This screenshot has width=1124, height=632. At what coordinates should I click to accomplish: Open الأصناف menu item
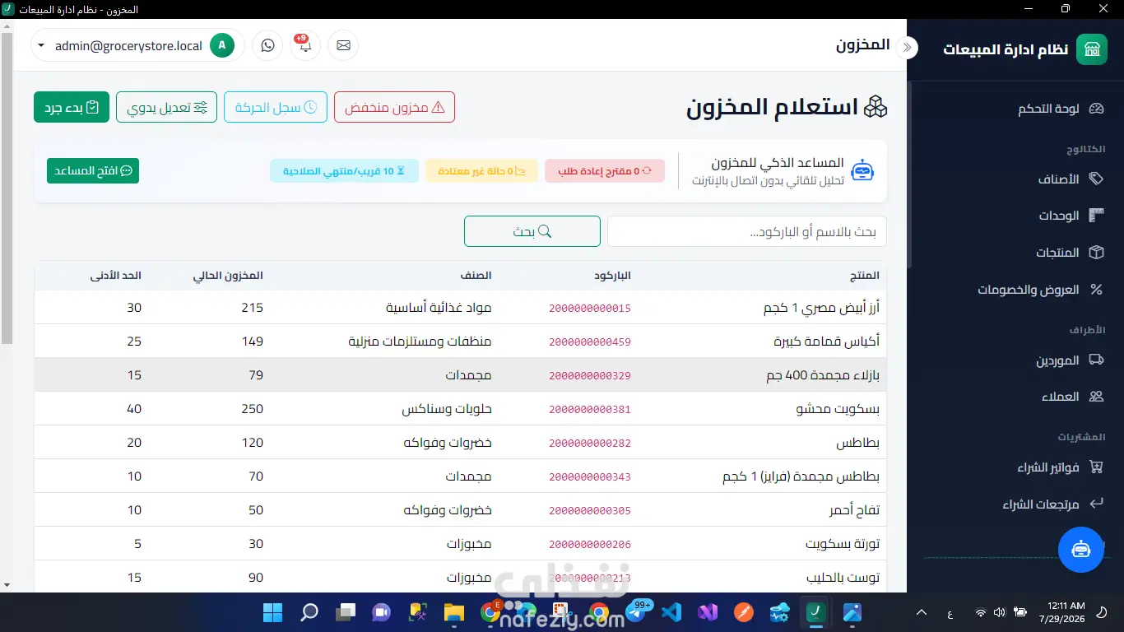[x=1058, y=179]
